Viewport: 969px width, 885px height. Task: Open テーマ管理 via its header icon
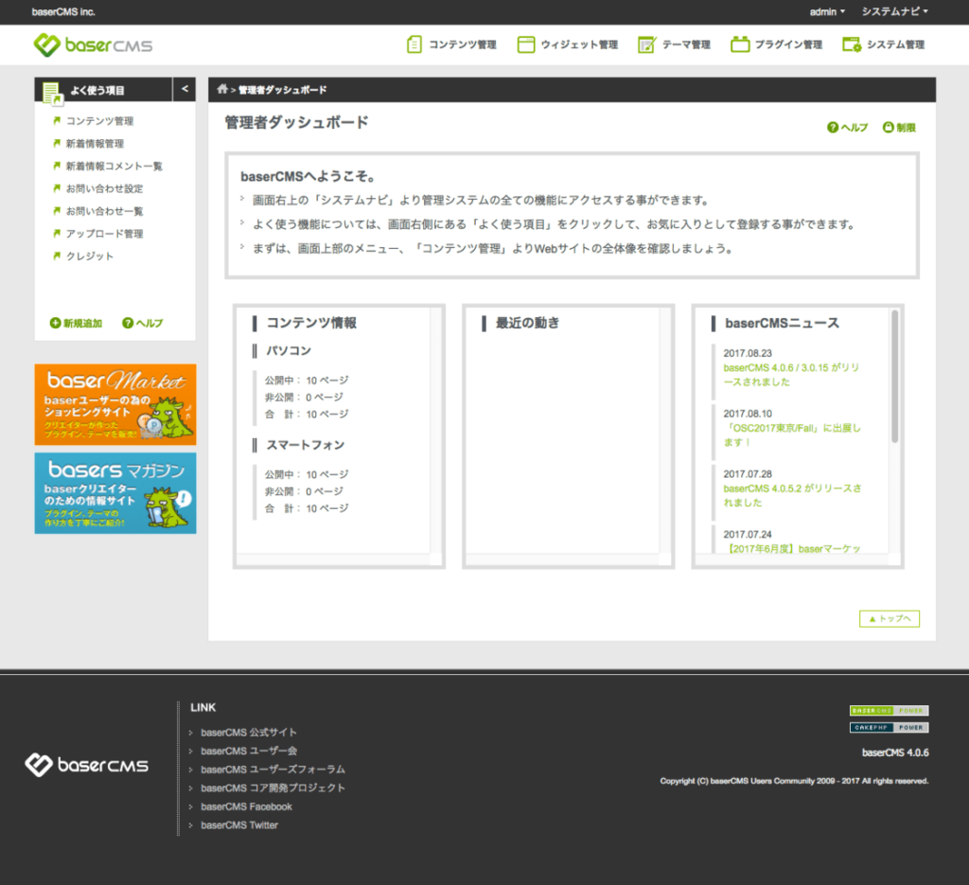(647, 44)
